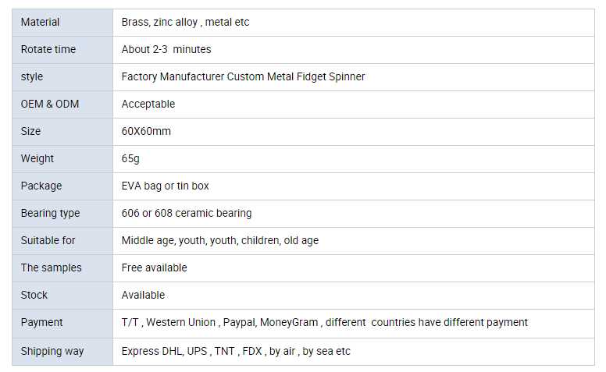Click the Weight label cell

coord(37,158)
